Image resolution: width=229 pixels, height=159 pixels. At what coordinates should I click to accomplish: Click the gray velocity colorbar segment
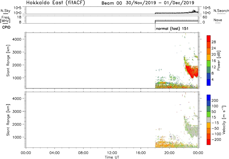pyautogui.click(x=209, y=120)
